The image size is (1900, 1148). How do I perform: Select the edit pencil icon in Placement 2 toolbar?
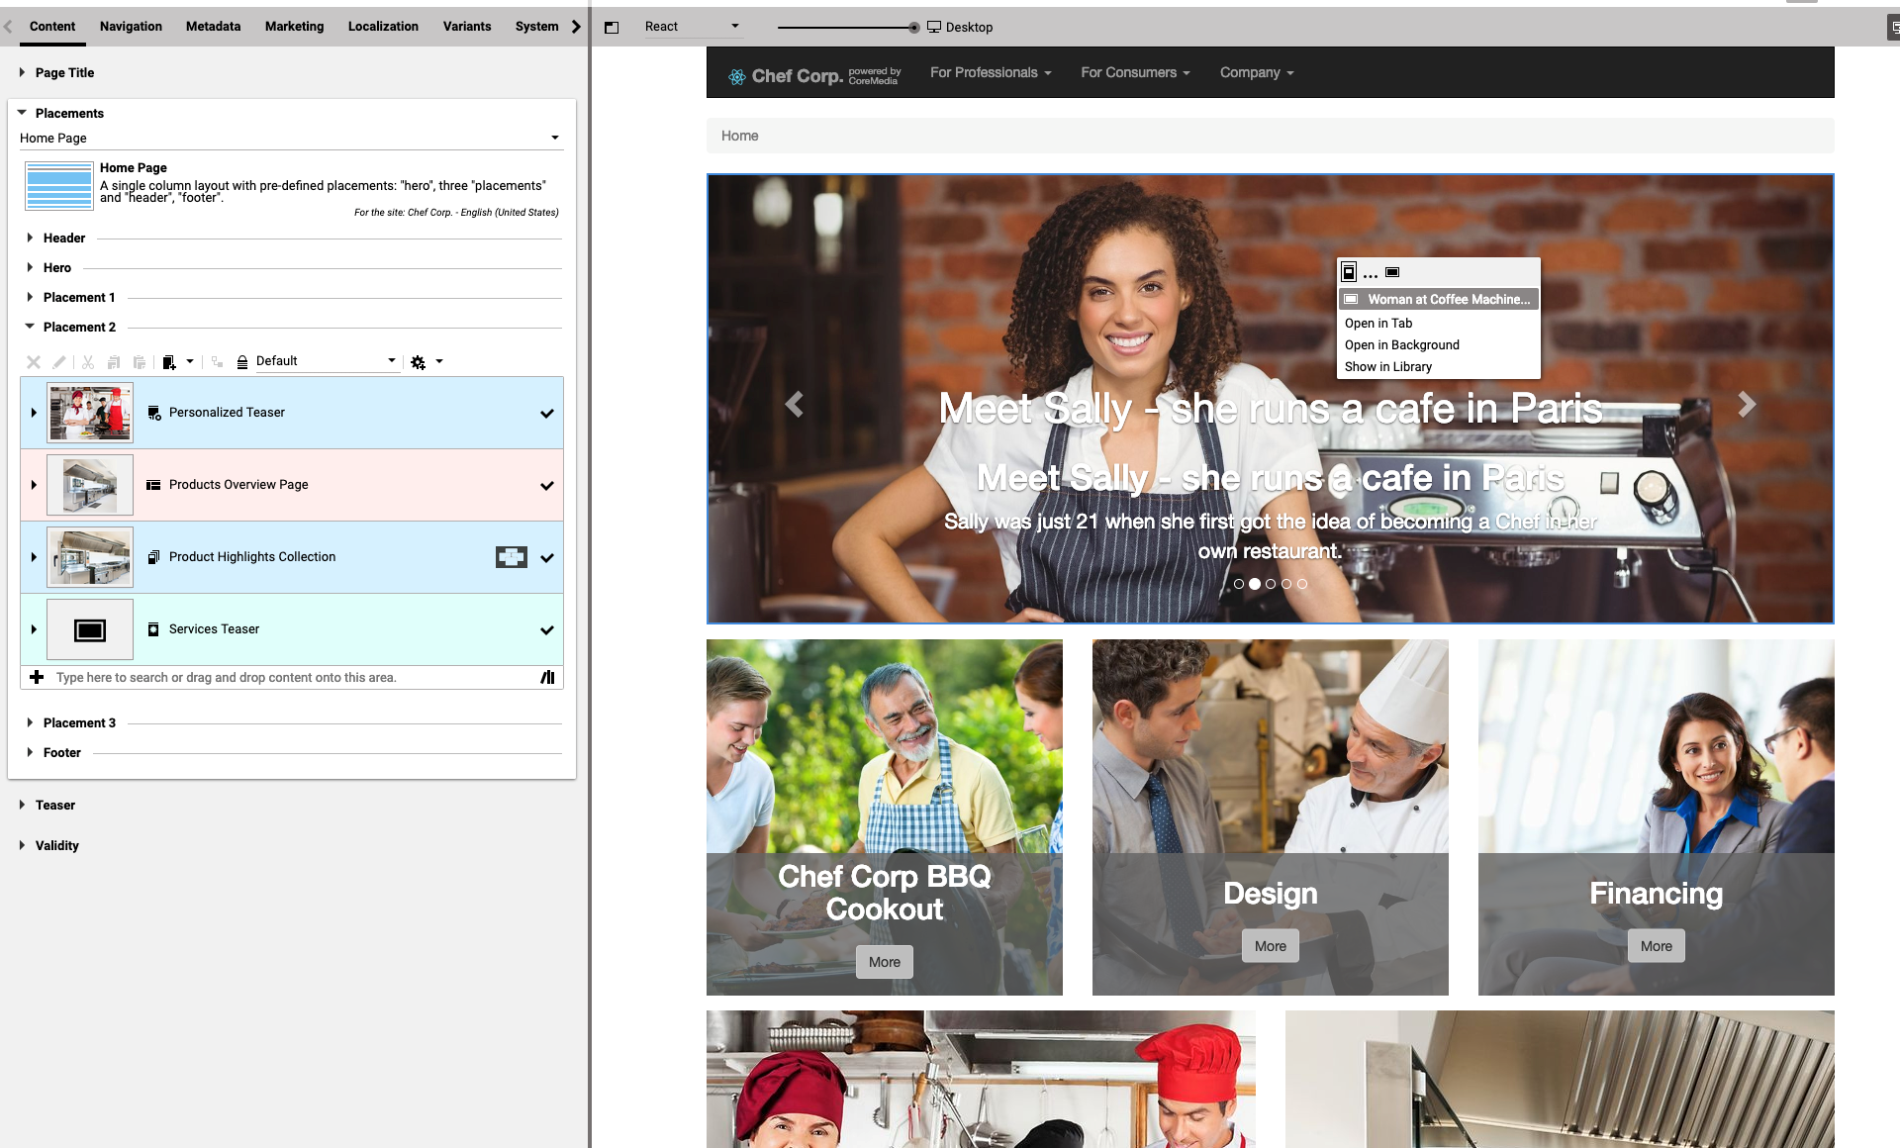pyautogui.click(x=59, y=361)
